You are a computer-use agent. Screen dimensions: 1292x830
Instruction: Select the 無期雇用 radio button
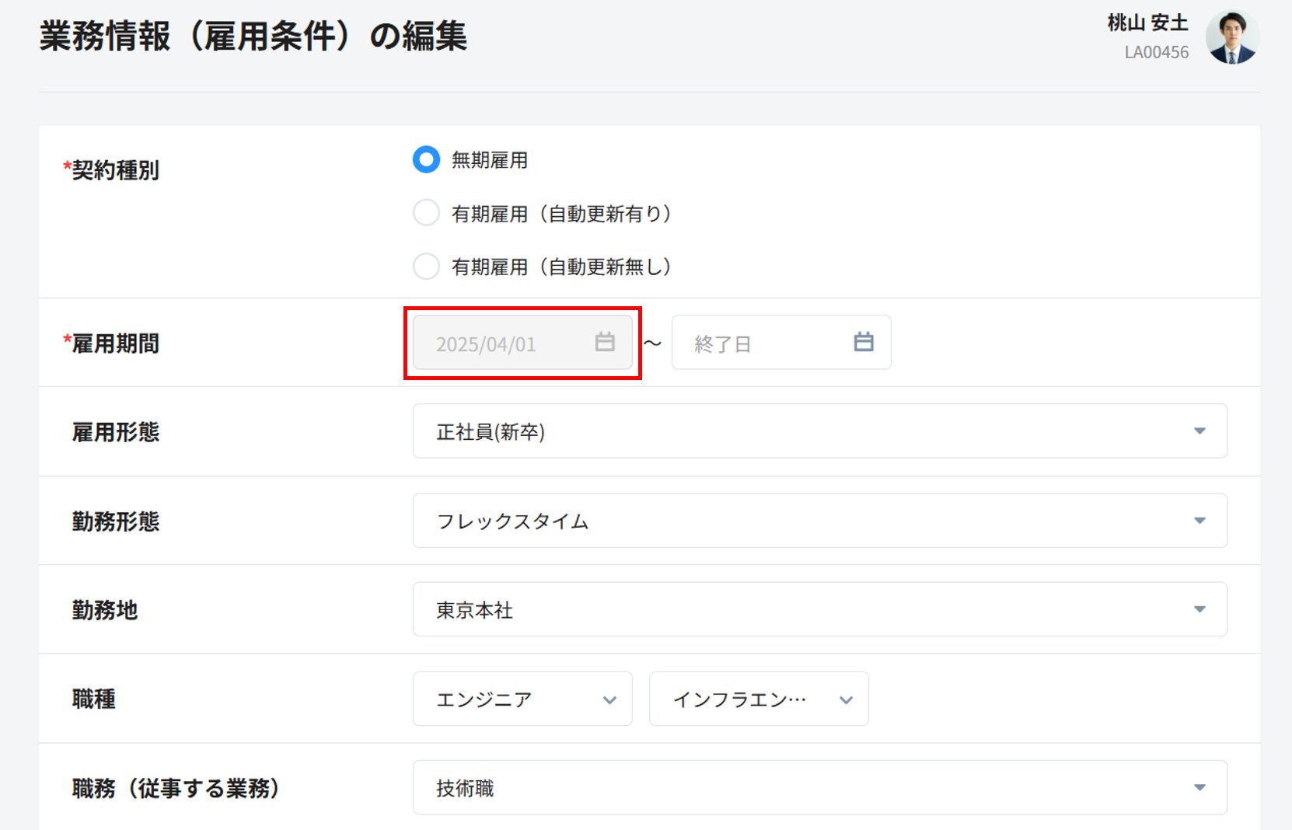coord(426,160)
